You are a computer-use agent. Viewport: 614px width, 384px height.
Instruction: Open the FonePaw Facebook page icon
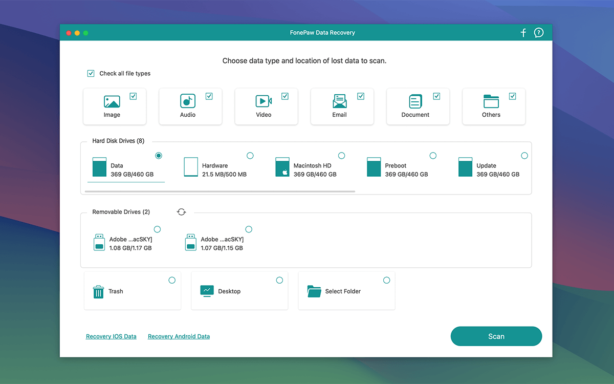[x=523, y=33]
